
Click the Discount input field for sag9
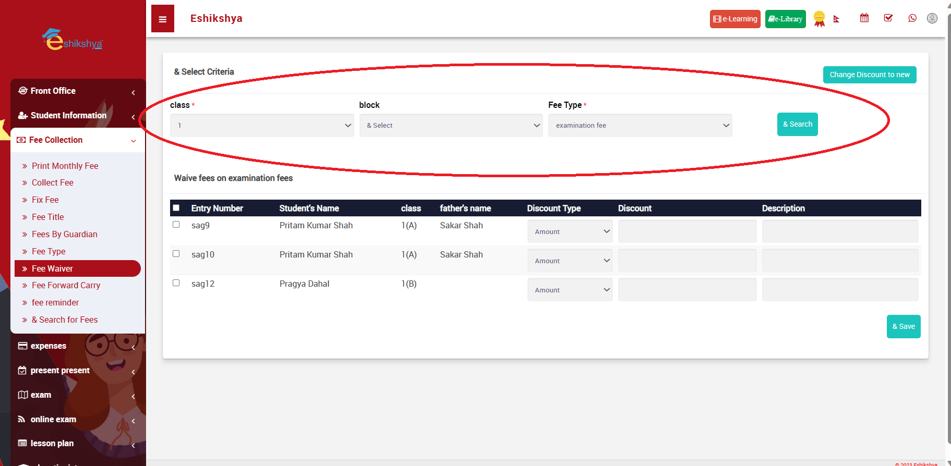point(687,231)
